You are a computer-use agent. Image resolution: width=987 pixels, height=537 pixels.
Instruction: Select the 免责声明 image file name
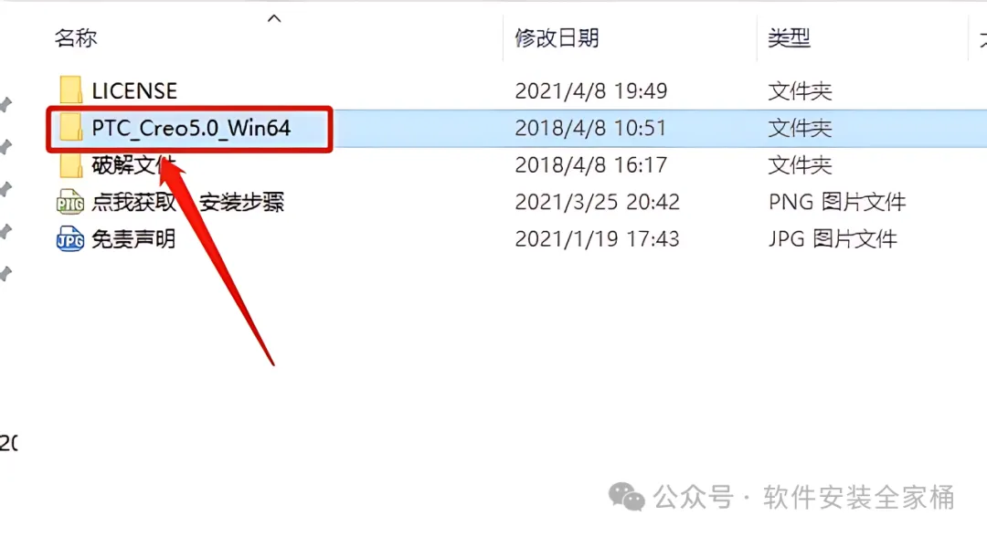(133, 239)
